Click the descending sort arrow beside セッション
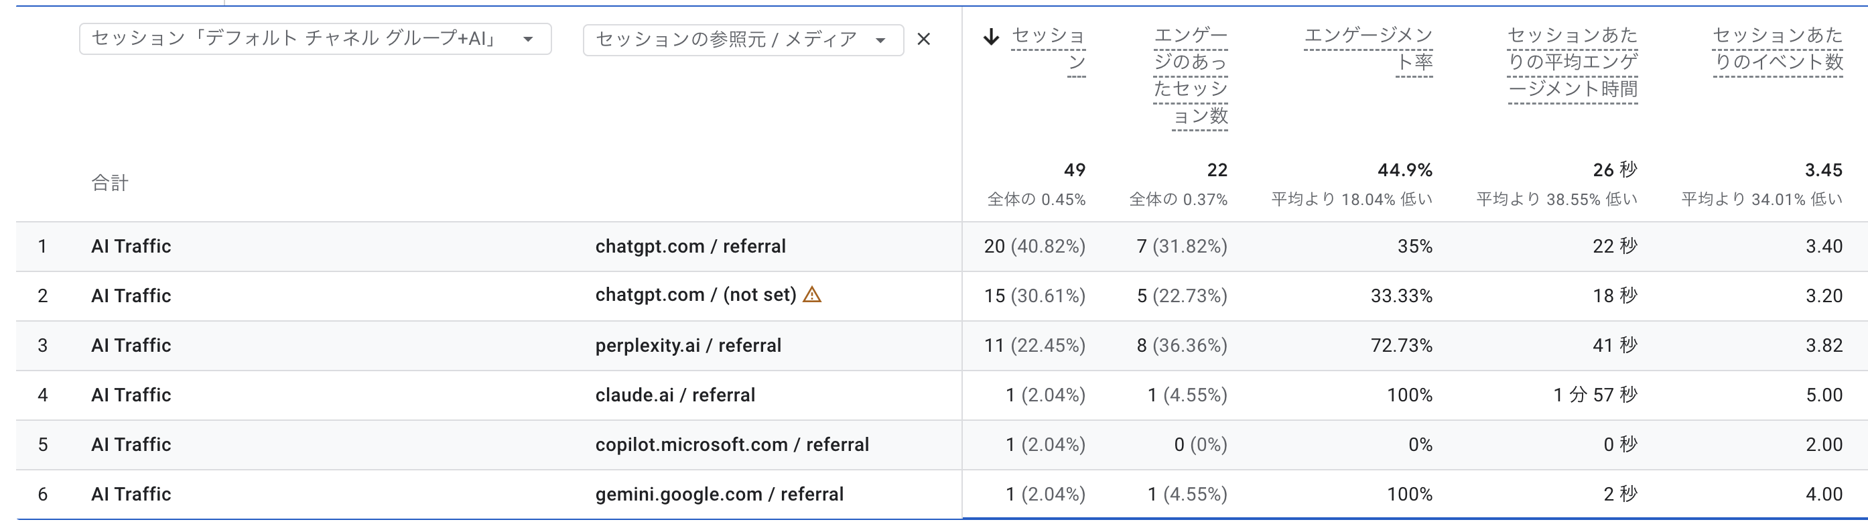The image size is (1868, 524). click(990, 36)
